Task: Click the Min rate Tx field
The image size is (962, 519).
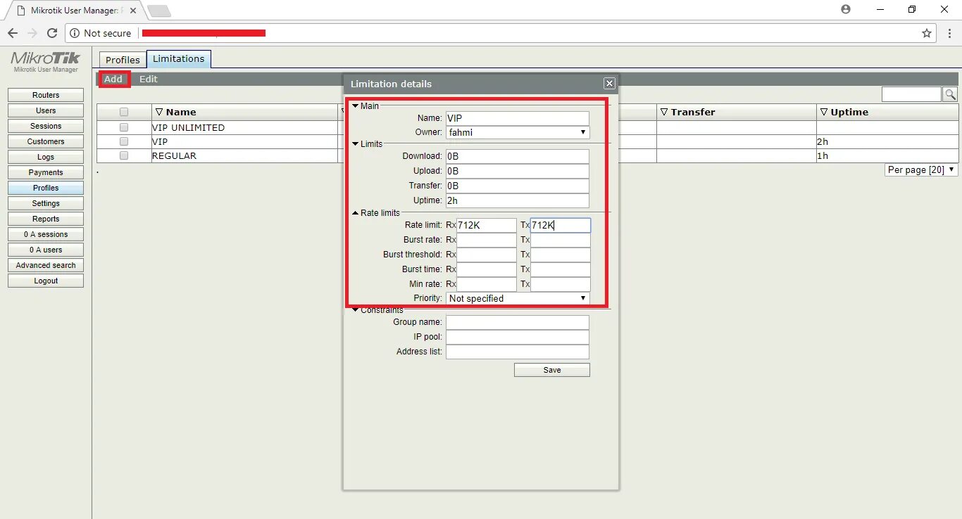Action: click(561, 284)
